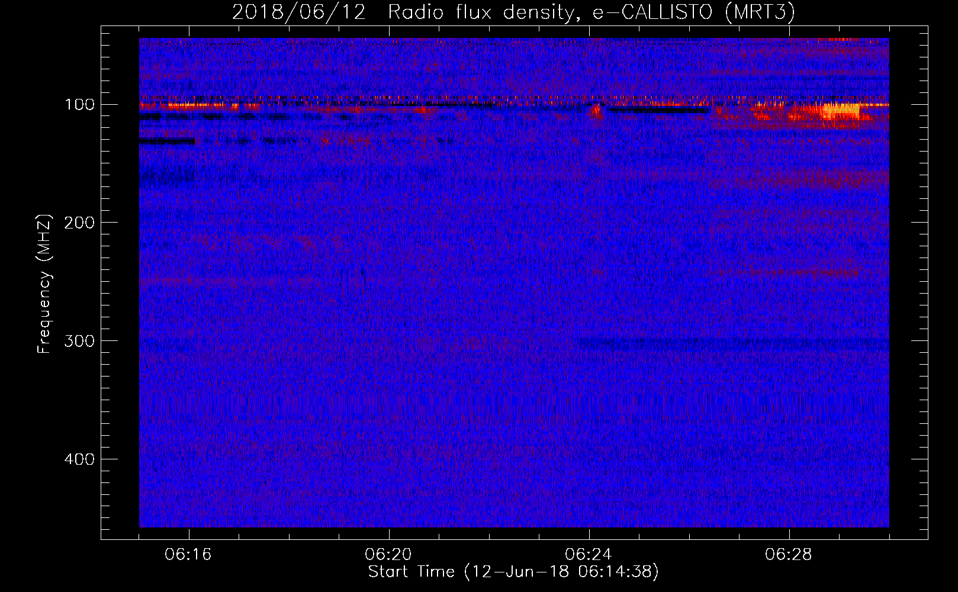The height and width of the screenshot is (592, 958).
Task: Select the 'Frequency (MHZ)' axis label
Action: (x=44, y=284)
